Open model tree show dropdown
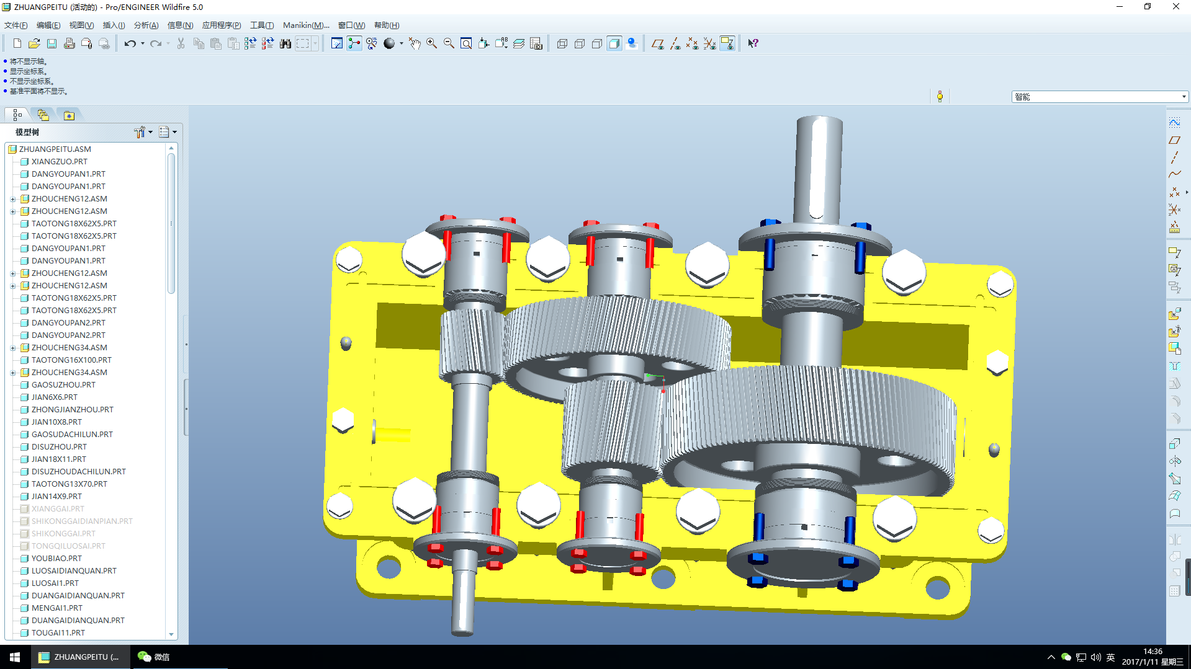 pyautogui.click(x=168, y=132)
